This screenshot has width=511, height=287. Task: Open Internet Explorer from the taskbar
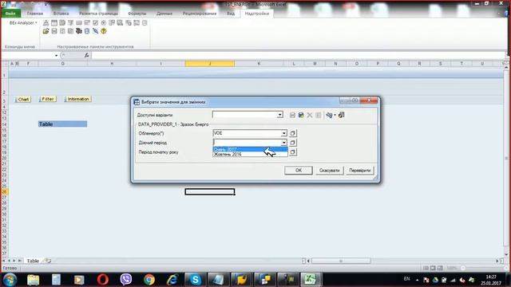[x=172, y=280]
